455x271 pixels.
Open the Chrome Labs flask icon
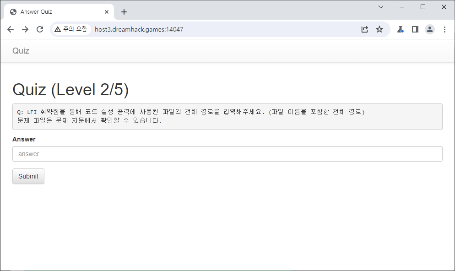pos(401,29)
